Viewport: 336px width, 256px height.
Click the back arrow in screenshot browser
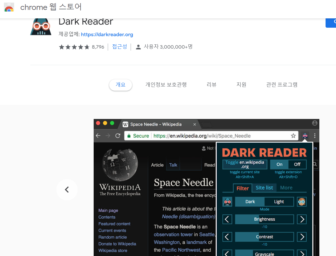point(98,136)
